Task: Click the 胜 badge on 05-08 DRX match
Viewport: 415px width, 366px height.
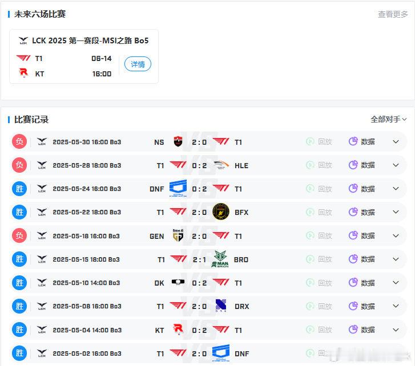Action: click(19, 306)
